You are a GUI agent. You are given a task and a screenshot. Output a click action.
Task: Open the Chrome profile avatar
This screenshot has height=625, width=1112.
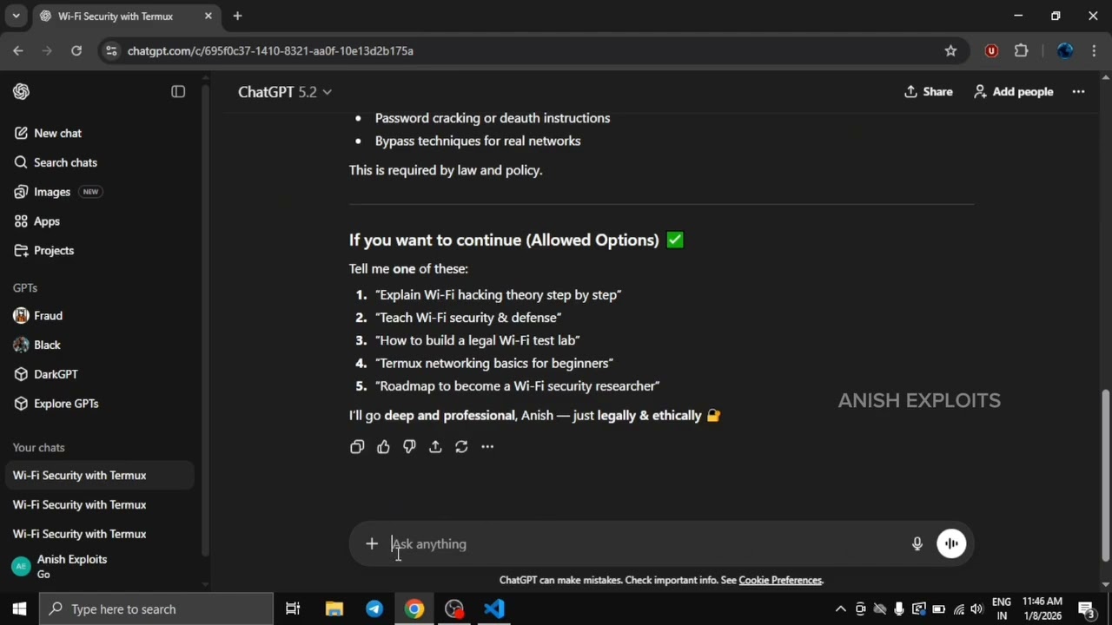click(1065, 51)
